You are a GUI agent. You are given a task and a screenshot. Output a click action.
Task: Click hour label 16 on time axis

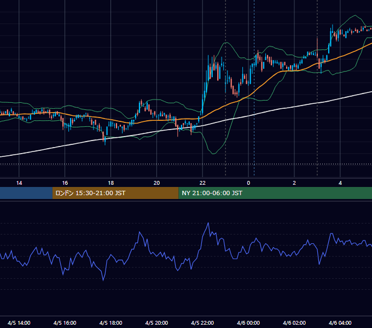(65, 183)
